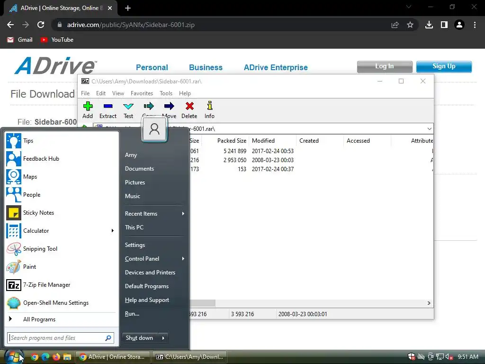Open Maps app in the Start menu
This screenshot has height=364, width=485.
pos(61,177)
